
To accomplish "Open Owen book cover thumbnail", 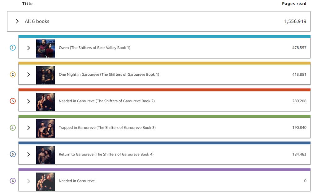I will click(x=46, y=49).
